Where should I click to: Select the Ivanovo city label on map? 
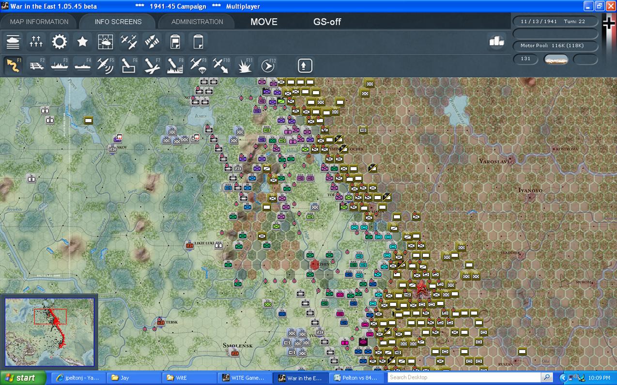(530, 190)
